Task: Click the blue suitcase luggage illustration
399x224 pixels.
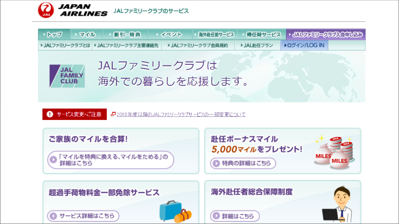Action: tap(175, 211)
